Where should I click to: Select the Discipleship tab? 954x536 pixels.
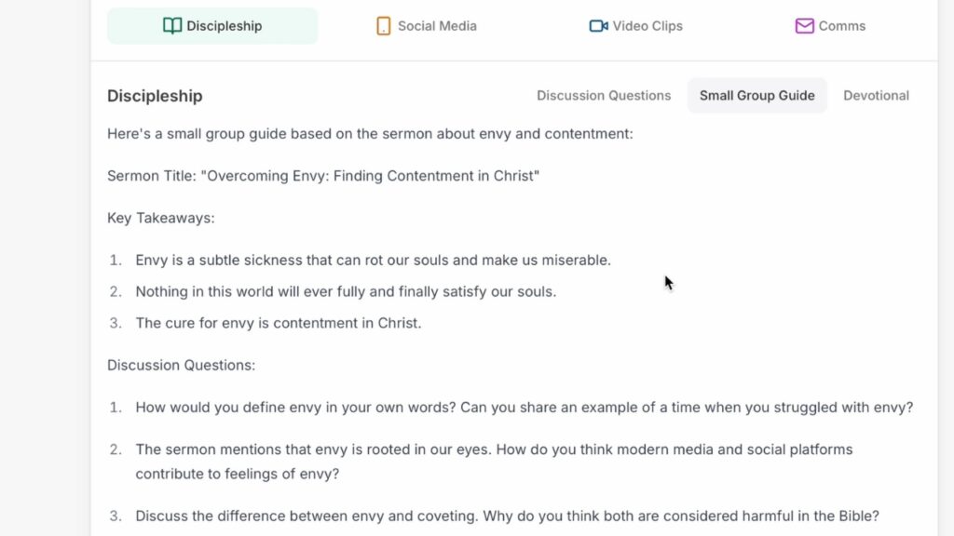(212, 25)
